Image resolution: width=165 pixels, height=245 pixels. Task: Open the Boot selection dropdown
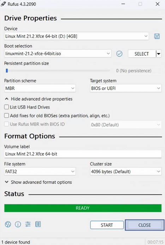[x=58, y=54]
